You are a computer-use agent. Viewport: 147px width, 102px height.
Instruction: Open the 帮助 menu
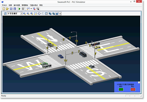(x=41, y=5)
